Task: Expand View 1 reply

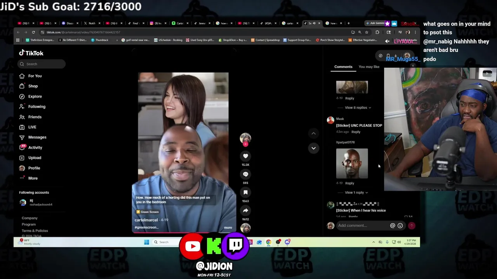Action: (x=356, y=193)
